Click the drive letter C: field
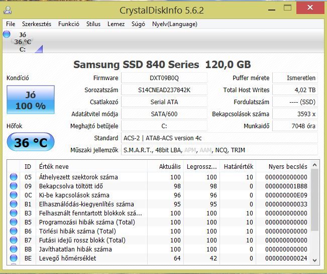Viewport: 327px width, 274px height. pos(164,126)
